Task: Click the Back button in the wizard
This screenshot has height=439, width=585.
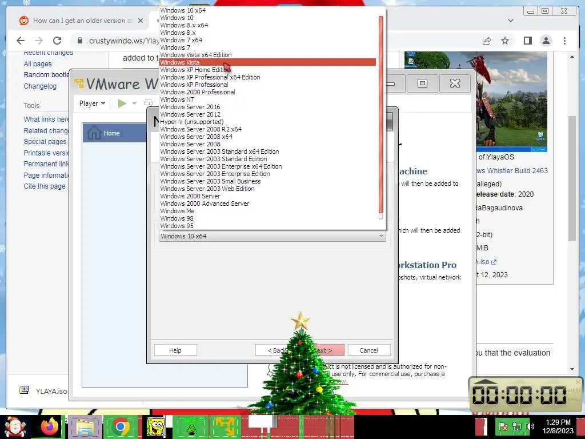Action: (x=276, y=350)
